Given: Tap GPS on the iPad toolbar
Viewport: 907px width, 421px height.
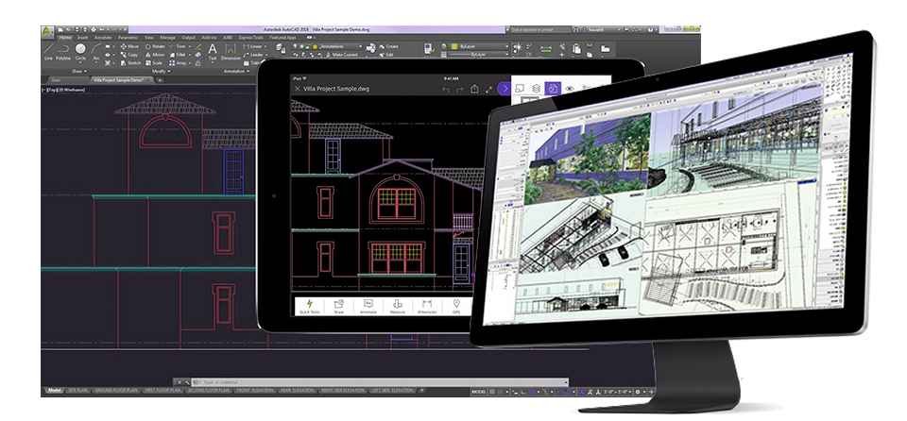Looking at the screenshot, I should tap(455, 307).
